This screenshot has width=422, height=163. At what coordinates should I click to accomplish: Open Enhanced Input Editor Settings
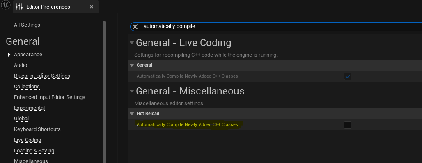click(50, 97)
